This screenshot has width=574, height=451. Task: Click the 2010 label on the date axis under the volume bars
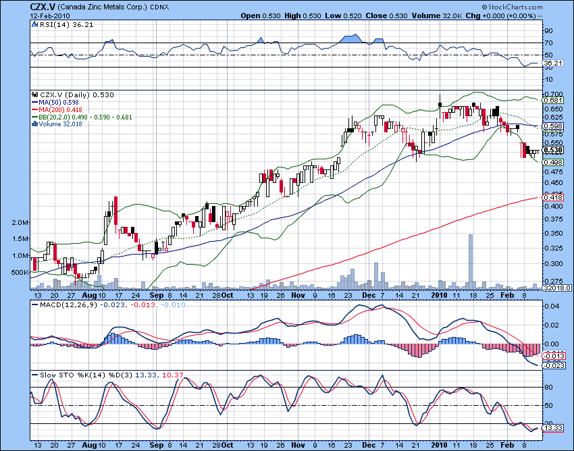click(x=440, y=295)
